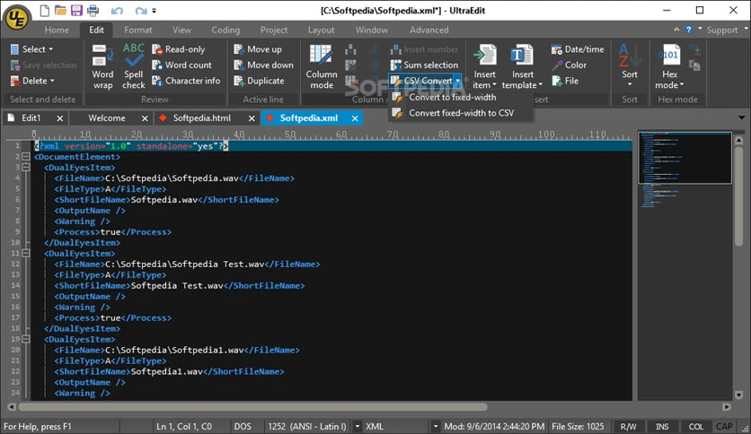Run the Spell check tool

133,66
